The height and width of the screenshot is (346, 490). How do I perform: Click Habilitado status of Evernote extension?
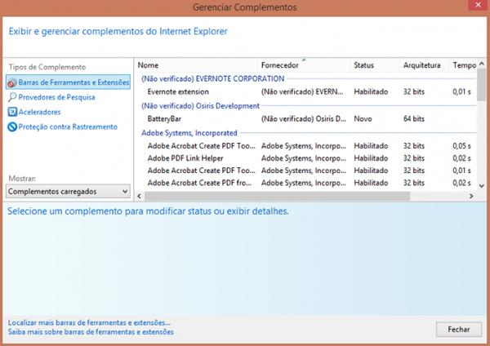point(371,92)
